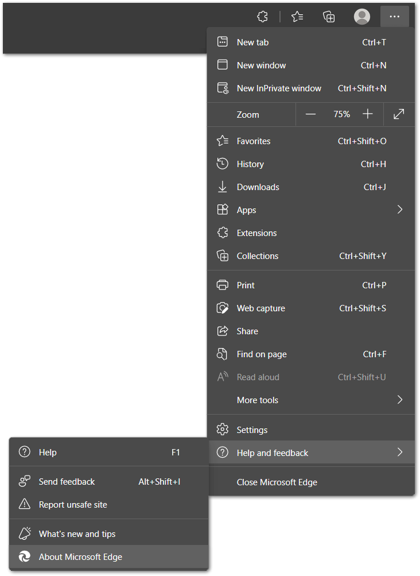The width and height of the screenshot is (420, 576).
Task: Click the What's new megaphone icon
Action: tap(25, 534)
